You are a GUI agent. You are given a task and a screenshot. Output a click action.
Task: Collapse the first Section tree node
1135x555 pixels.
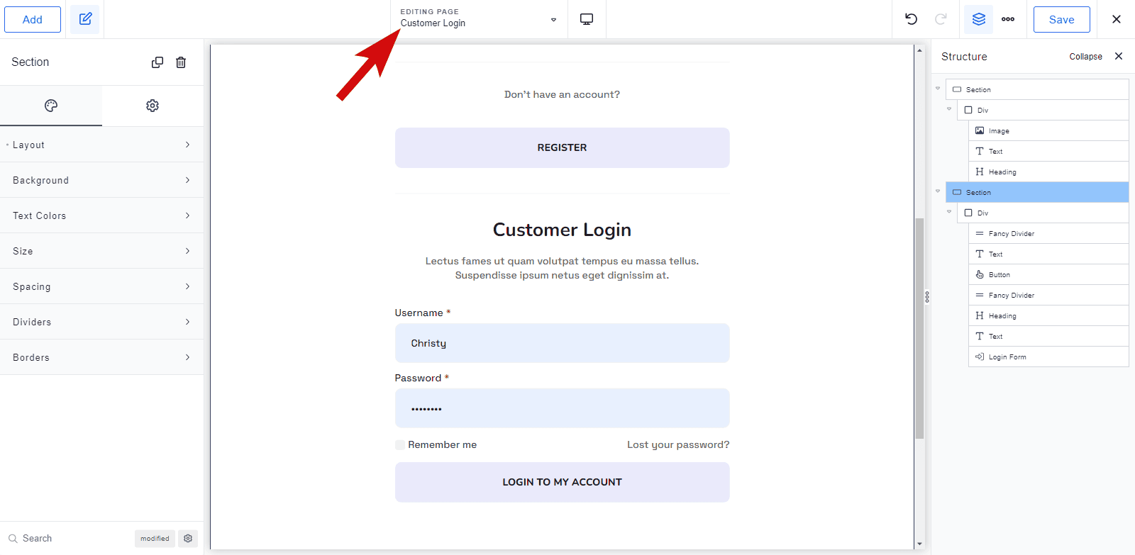point(938,89)
